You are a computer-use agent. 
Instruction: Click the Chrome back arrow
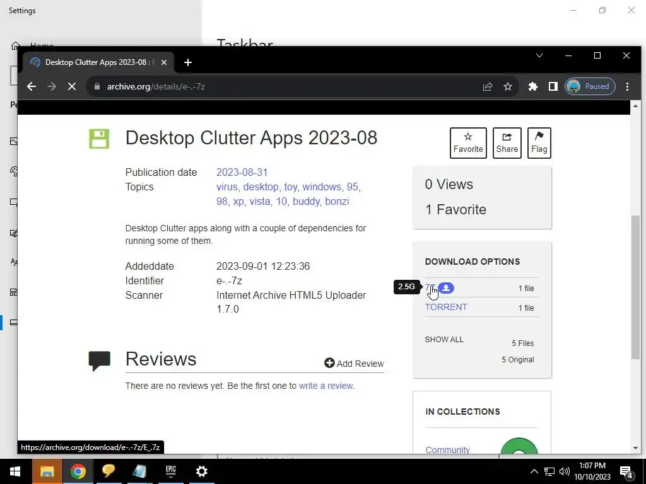(32, 86)
